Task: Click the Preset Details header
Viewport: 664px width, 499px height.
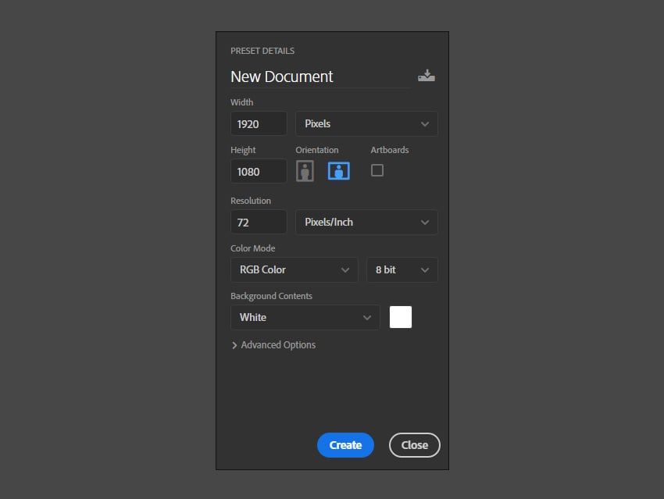Action: pyautogui.click(x=262, y=50)
